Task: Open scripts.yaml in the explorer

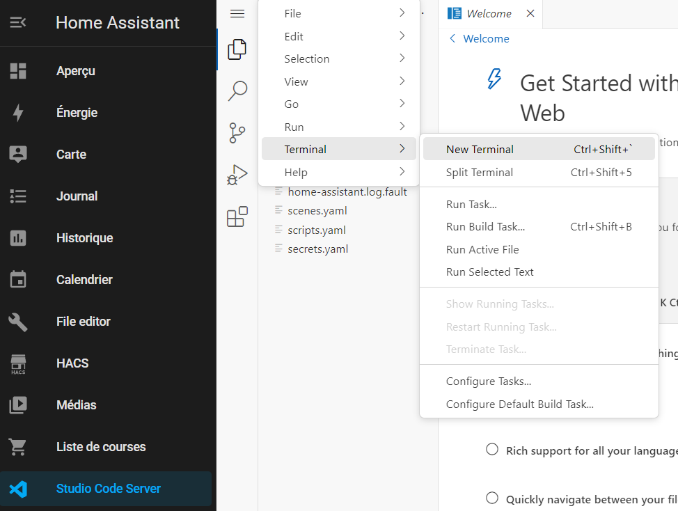Action: [317, 230]
